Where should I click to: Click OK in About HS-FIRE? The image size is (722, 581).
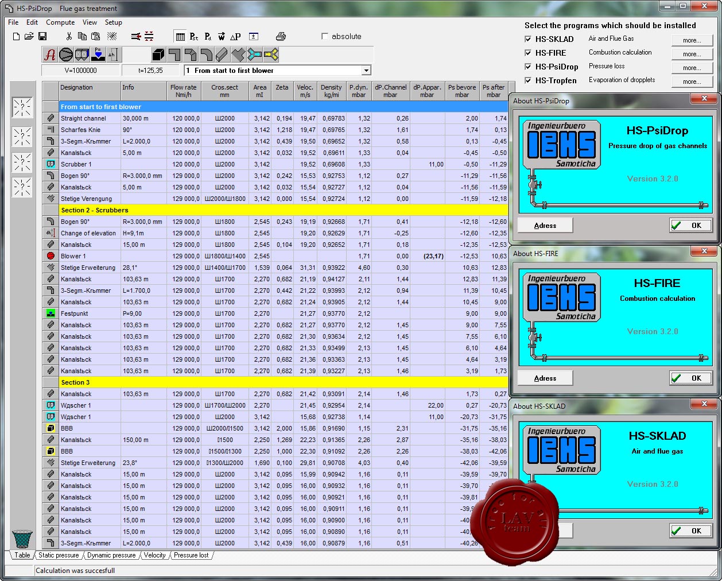(x=691, y=378)
